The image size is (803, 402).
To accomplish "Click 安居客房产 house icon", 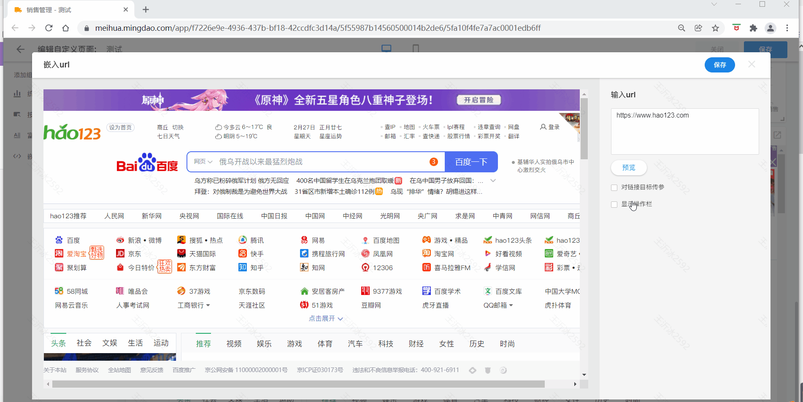I will (x=304, y=291).
